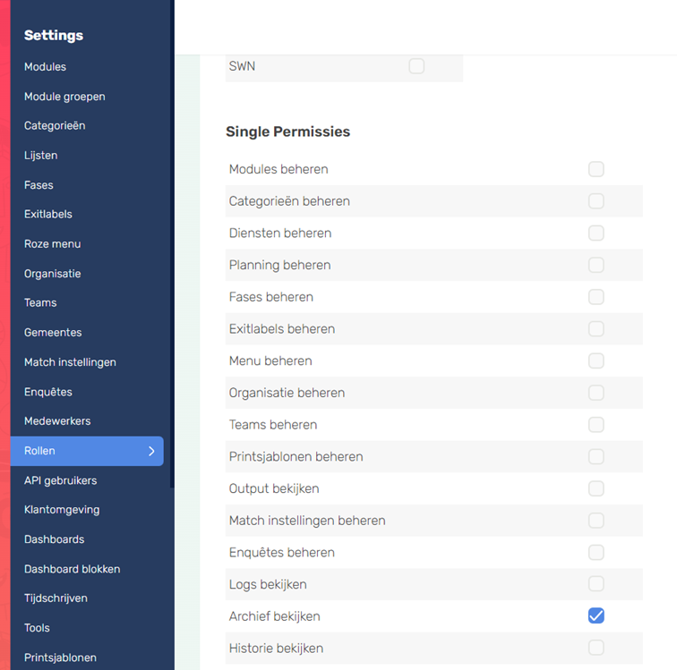Viewport: 677px width, 670px height.
Task: Open Match instellingen in sidebar
Action: [x=70, y=362]
